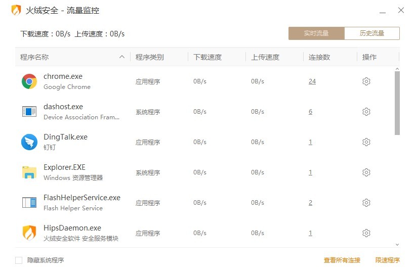Viewport: 415px width, 273px height.
Task: Click gear icon for Explorer.EXE
Action: click(x=366, y=172)
